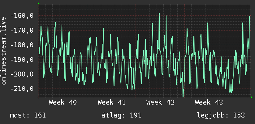Click the -160,0 y-axis value
The image size is (255, 124).
tap(22, 16)
